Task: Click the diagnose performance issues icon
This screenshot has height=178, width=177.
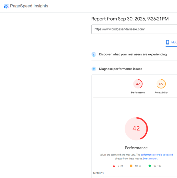Action: [94, 69]
